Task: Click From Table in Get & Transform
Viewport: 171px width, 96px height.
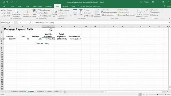Action: 43,13
